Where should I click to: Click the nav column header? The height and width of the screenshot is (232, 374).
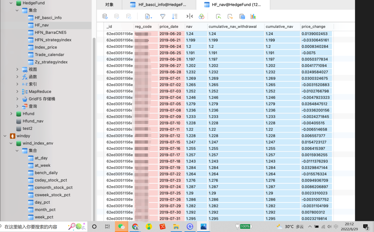(x=196, y=26)
